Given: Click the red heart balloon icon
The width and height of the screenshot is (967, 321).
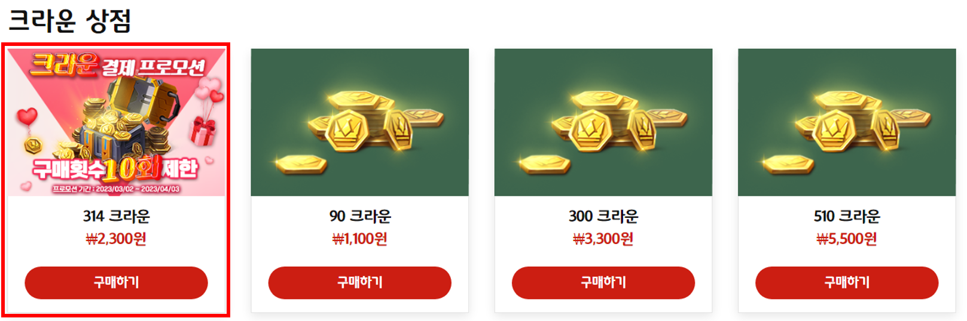Looking at the screenshot, I should (x=27, y=116).
